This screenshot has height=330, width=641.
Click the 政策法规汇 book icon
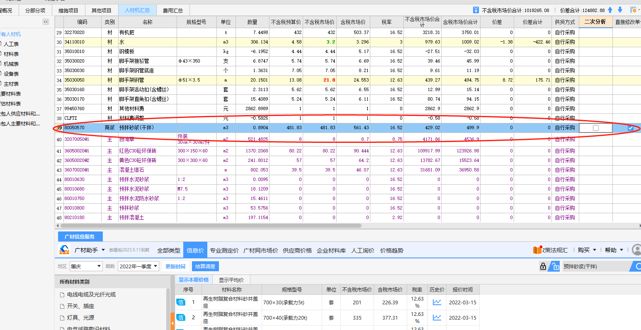pos(537,250)
